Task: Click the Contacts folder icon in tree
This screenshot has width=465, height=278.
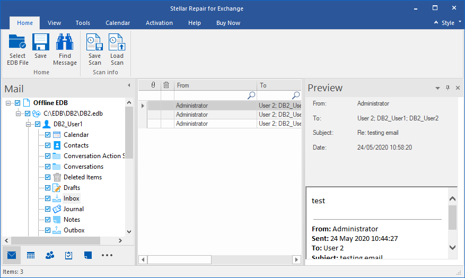Action: pyautogui.click(x=57, y=145)
